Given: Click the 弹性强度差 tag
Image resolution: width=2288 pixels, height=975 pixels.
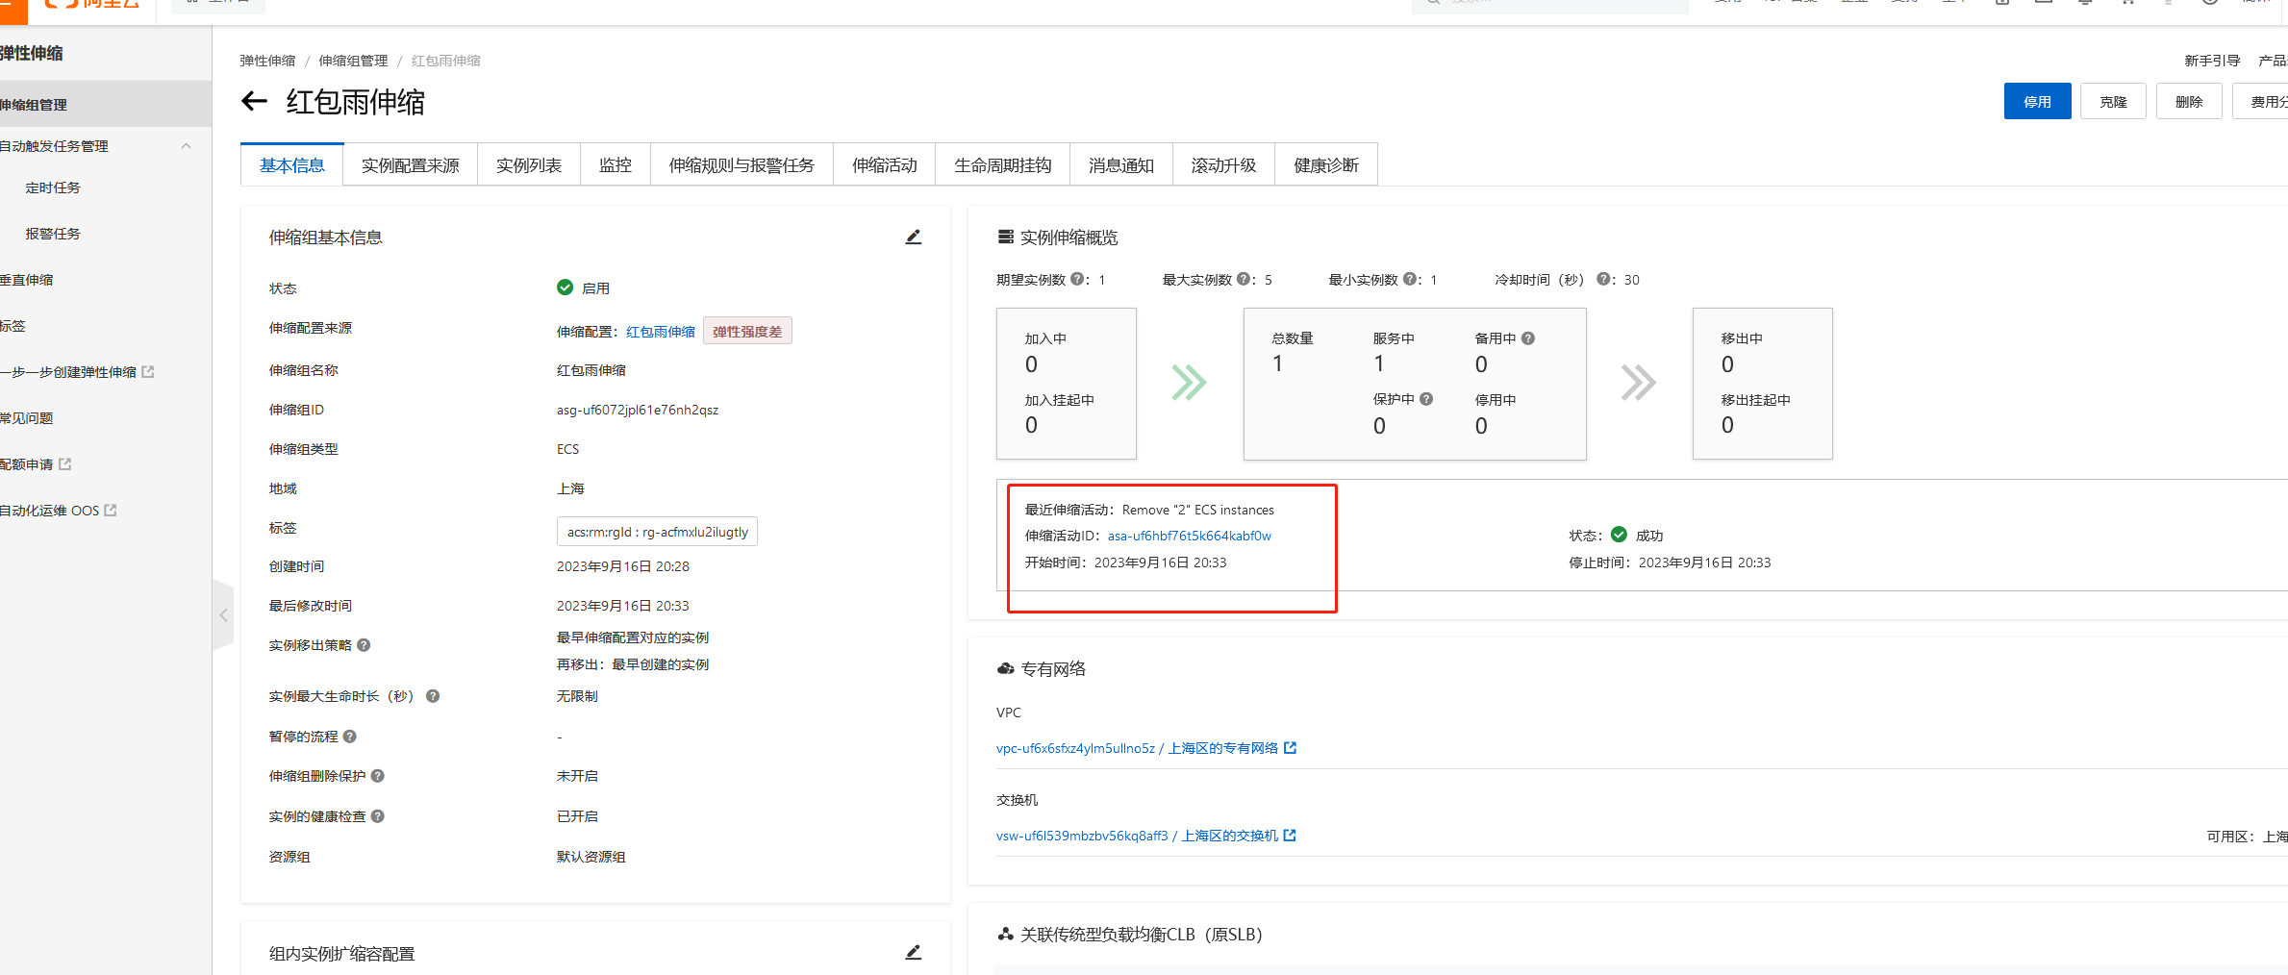Looking at the screenshot, I should click(747, 332).
